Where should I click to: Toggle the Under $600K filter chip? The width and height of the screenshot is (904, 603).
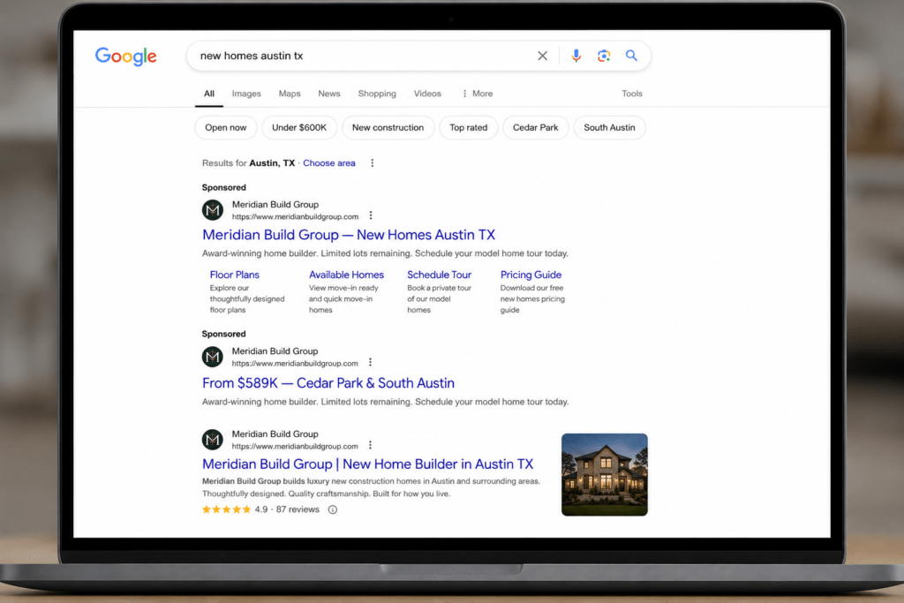point(299,127)
